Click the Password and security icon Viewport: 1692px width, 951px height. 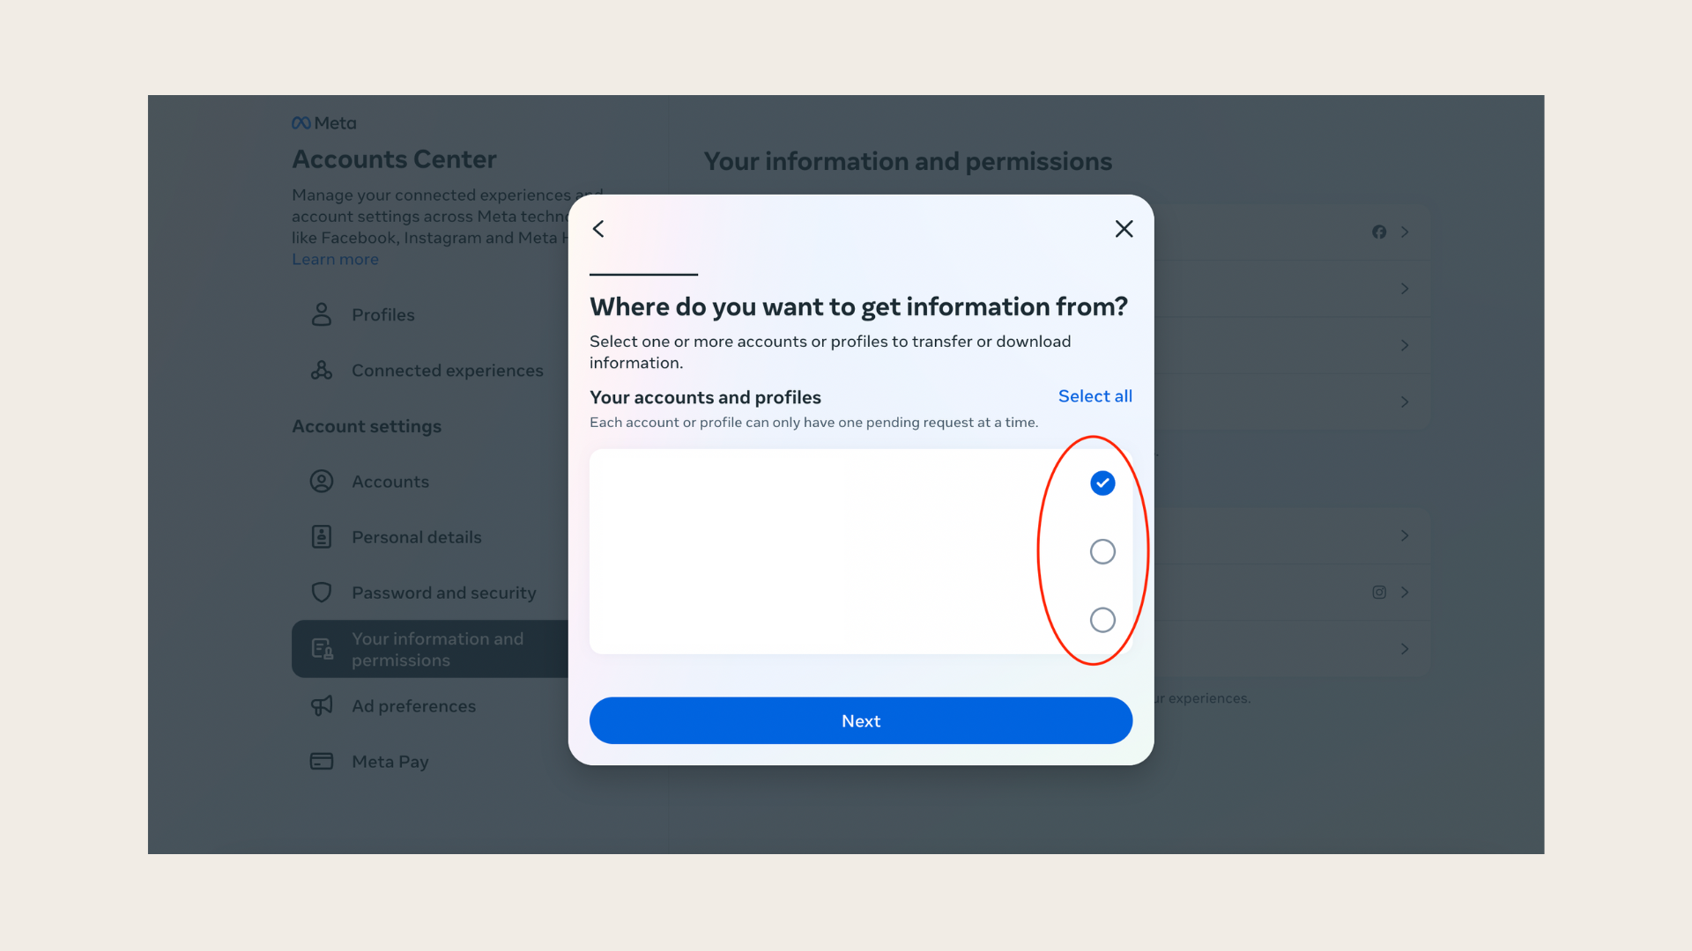click(x=320, y=593)
